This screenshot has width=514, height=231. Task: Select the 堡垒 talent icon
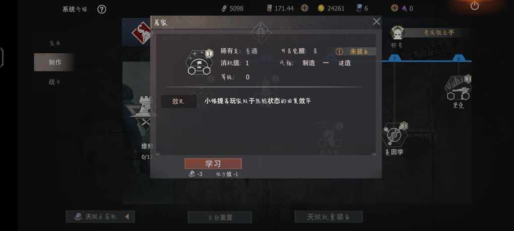458,88
